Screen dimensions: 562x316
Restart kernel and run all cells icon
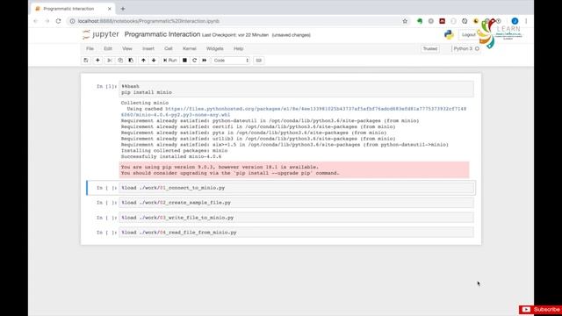tap(205, 61)
